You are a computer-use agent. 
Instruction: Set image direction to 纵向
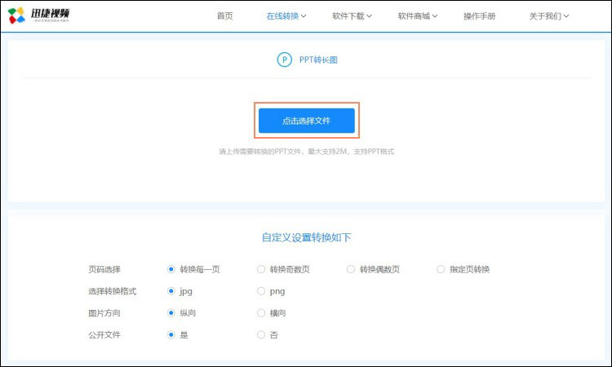pos(171,313)
